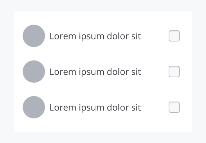Check the box in the last list row
The height and width of the screenshot is (143, 206).
click(x=174, y=107)
